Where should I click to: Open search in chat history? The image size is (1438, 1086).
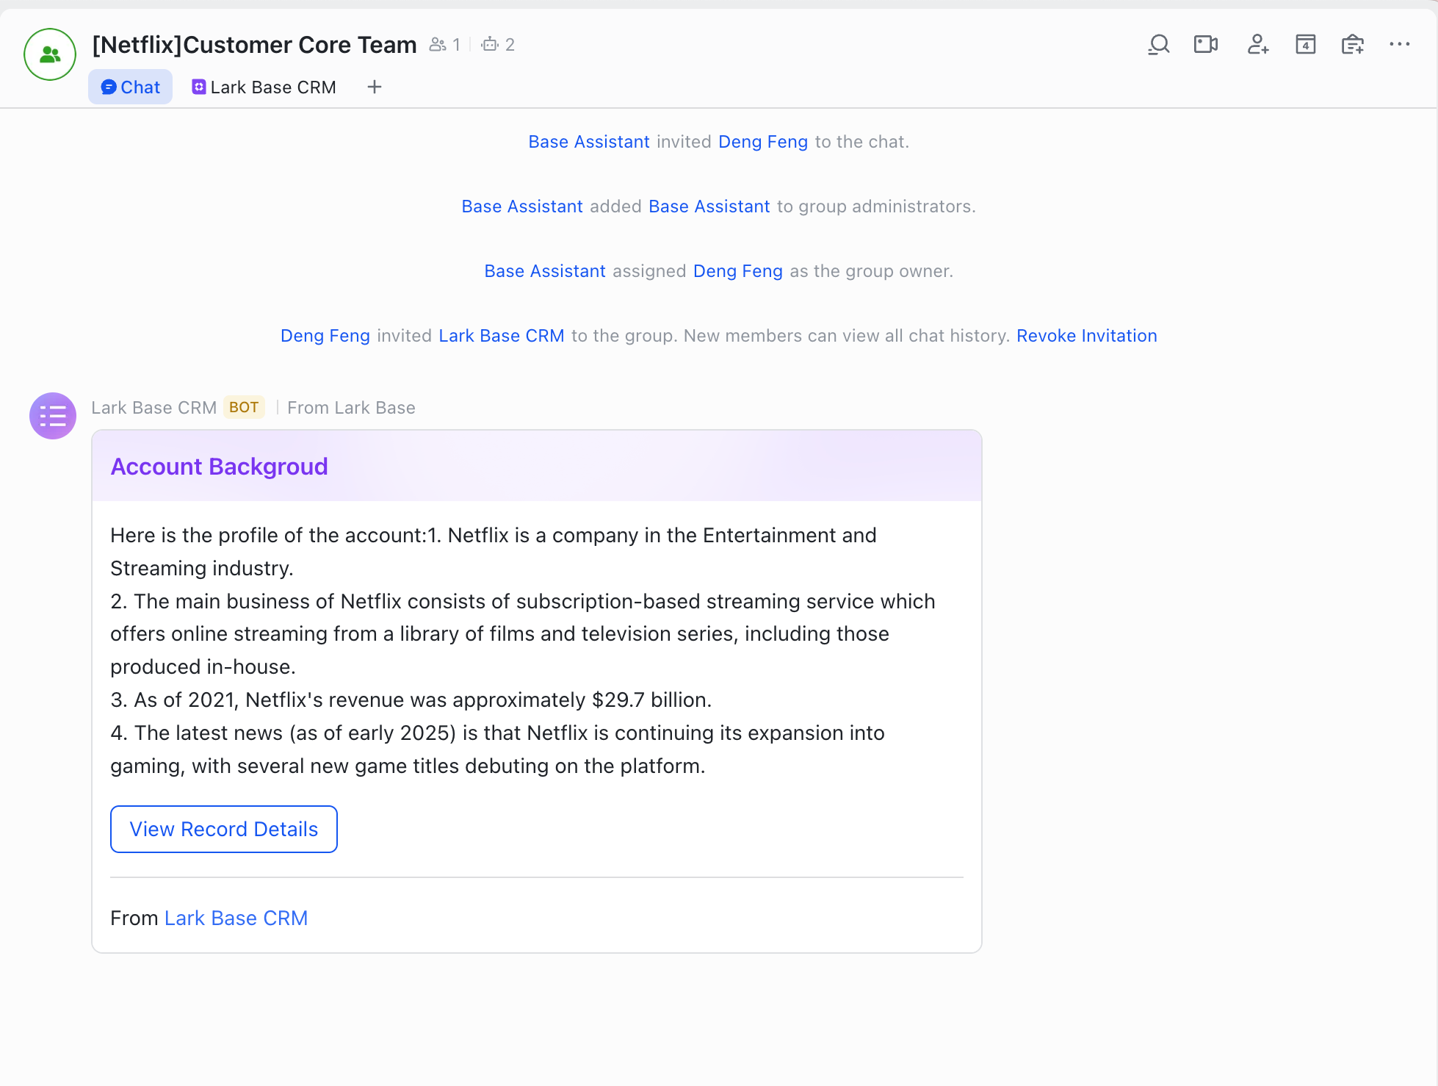(x=1158, y=45)
